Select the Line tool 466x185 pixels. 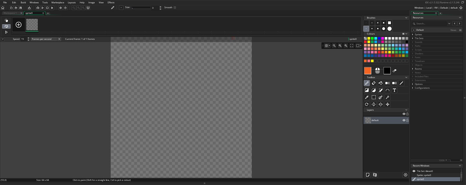[x=401, y=83]
